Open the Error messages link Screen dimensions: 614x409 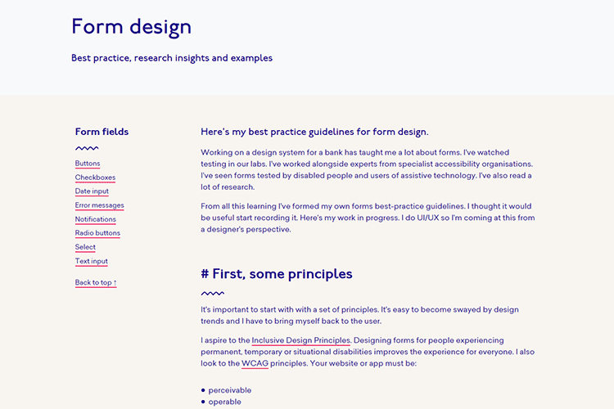[99, 205]
